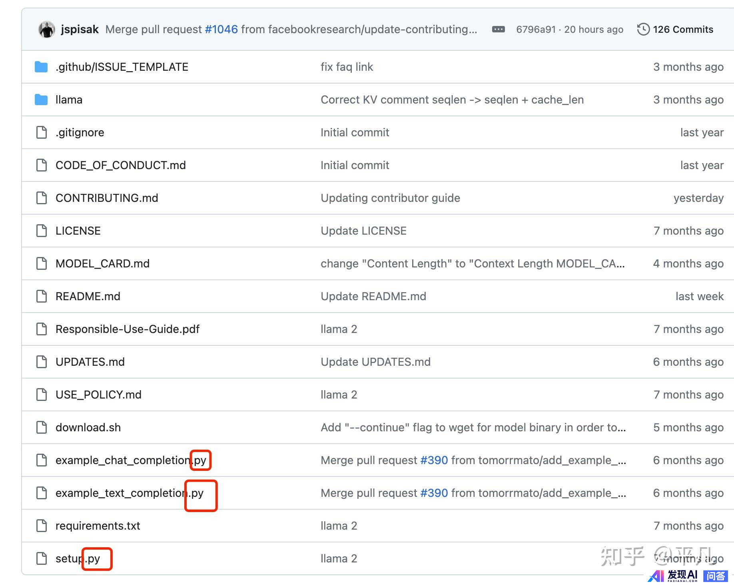The width and height of the screenshot is (734, 586).
Task: Open #390 link in example_text_completion row
Action: (x=434, y=493)
